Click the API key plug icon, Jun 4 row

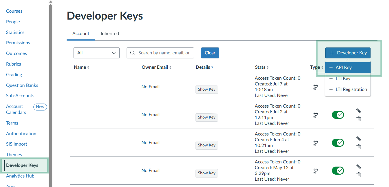tap(315, 143)
